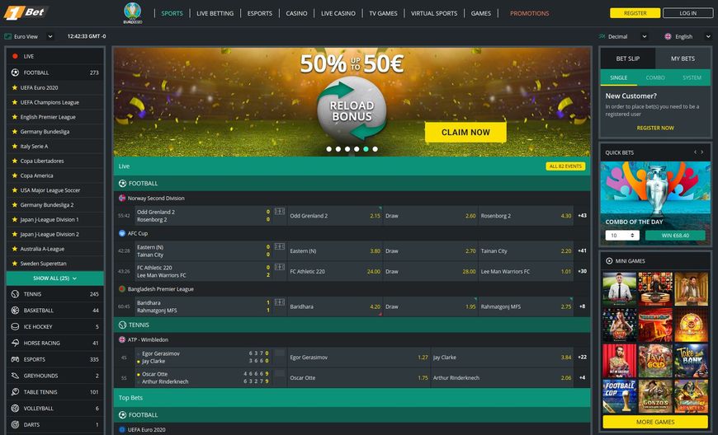
Task: Click the Football soccer ball icon in sidebar
Action: click(15, 72)
